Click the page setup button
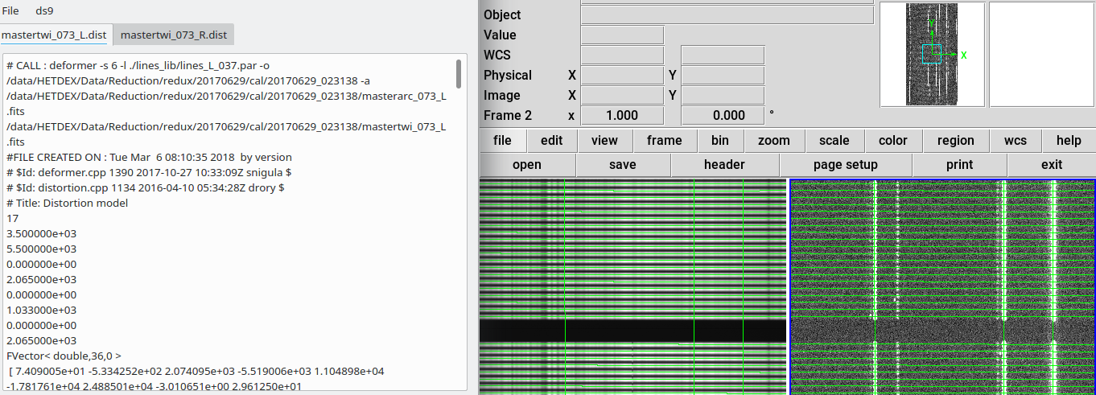1096x395 pixels. 846,165
